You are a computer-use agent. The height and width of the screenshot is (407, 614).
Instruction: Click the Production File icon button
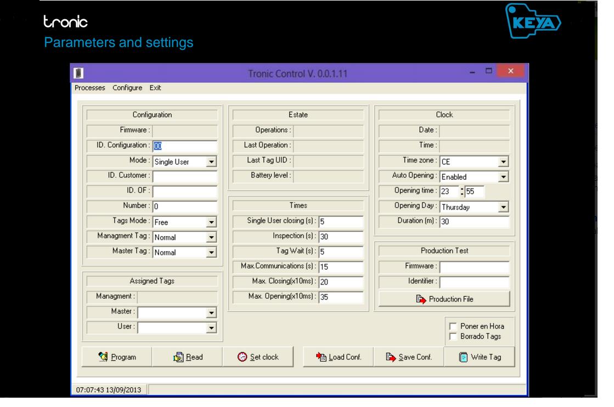(x=421, y=299)
